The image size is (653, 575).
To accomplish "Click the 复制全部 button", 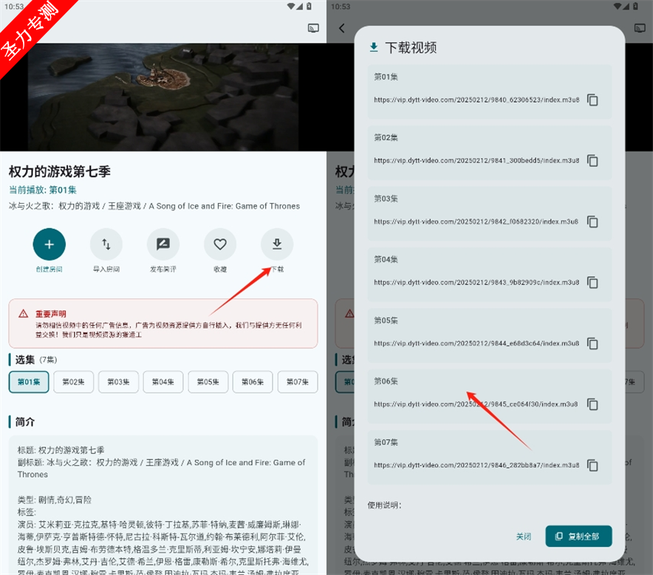I will (578, 537).
